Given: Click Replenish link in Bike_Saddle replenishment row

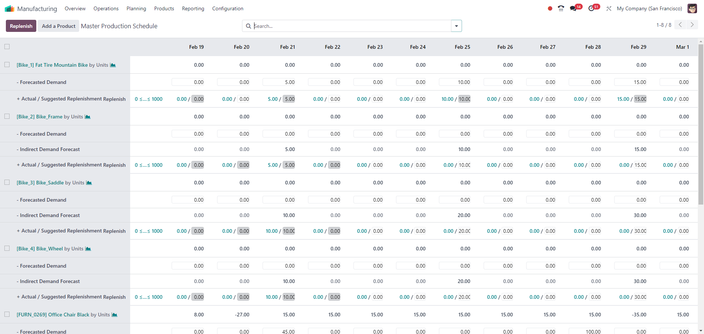Looking at the screenshot, I should point(114,231).
